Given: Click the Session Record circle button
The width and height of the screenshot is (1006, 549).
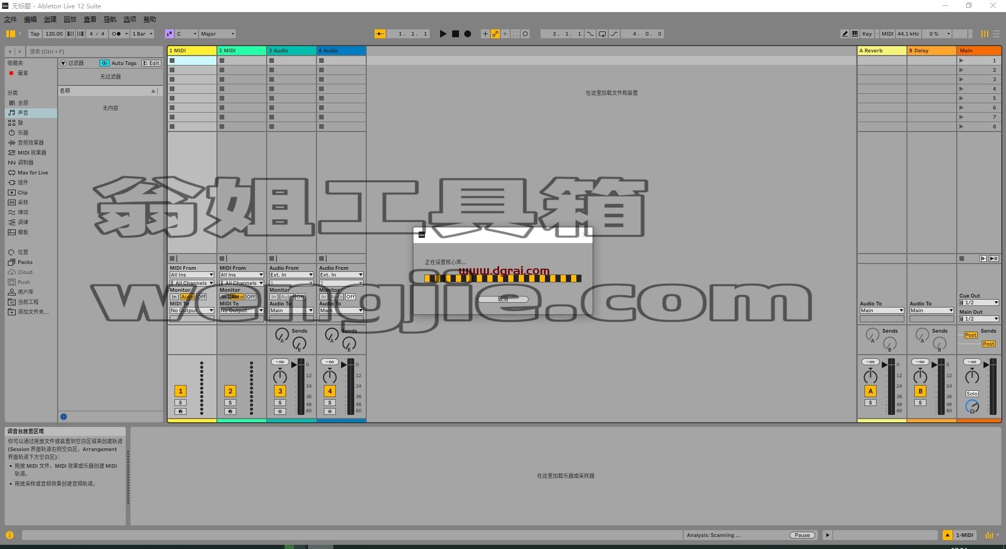Looking at the screenshot, I should [526, 34].
